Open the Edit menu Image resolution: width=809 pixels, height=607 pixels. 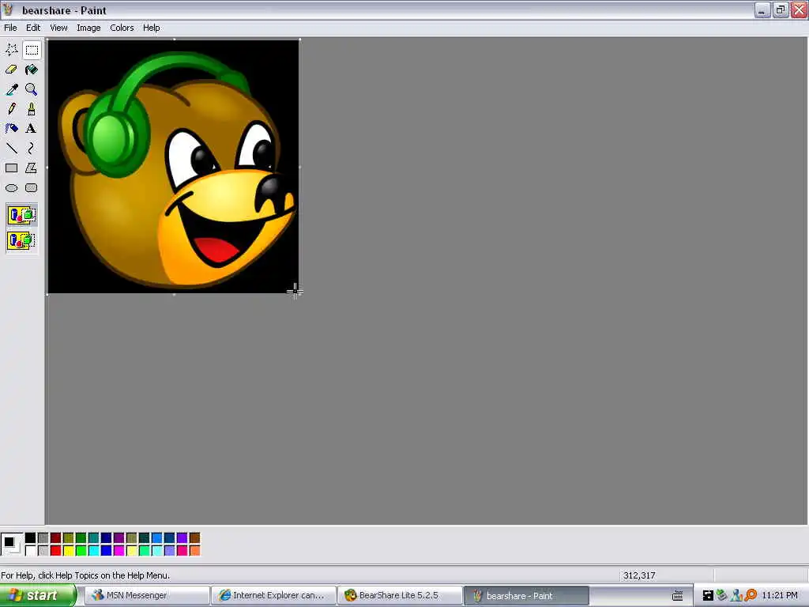tap(33, 28)
